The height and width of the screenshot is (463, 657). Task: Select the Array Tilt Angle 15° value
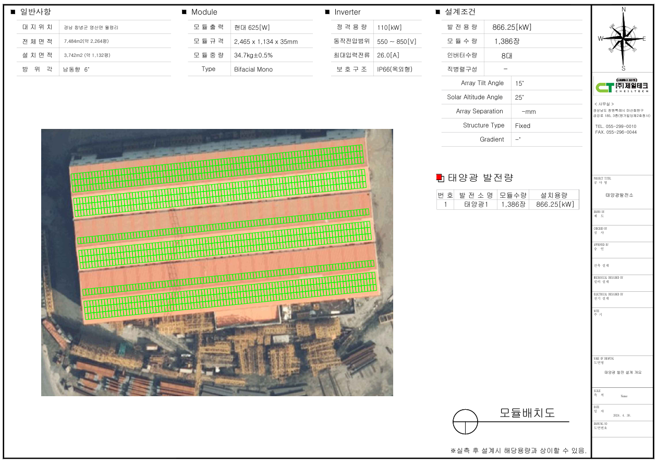519,84
